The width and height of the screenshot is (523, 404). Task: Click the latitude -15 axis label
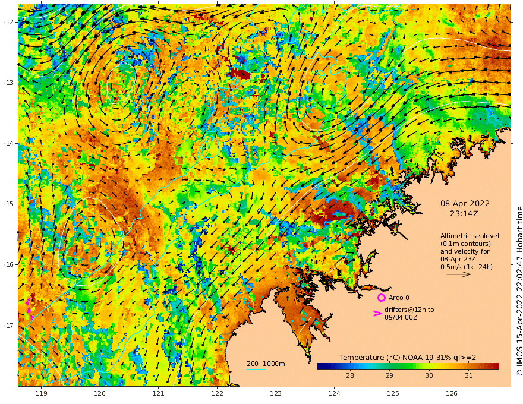[9, 204]
